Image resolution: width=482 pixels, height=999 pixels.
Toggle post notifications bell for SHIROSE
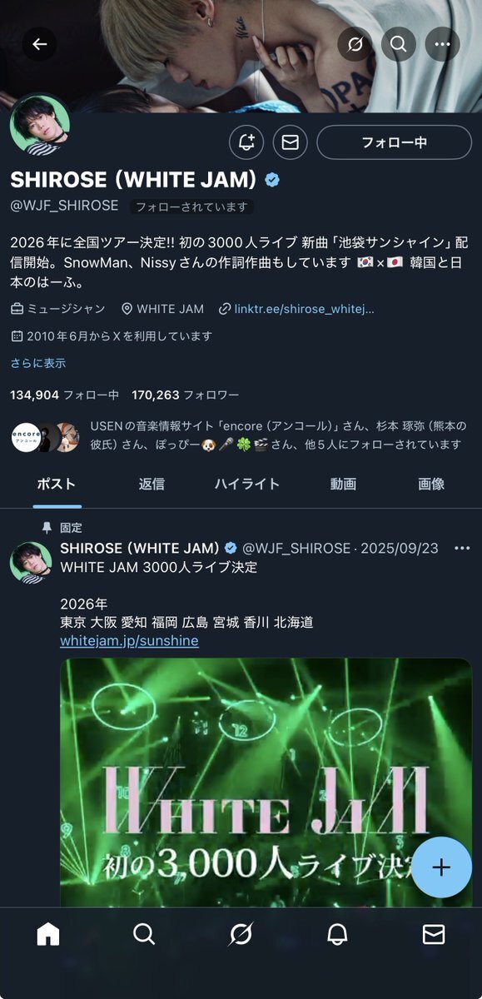[246, 142]
